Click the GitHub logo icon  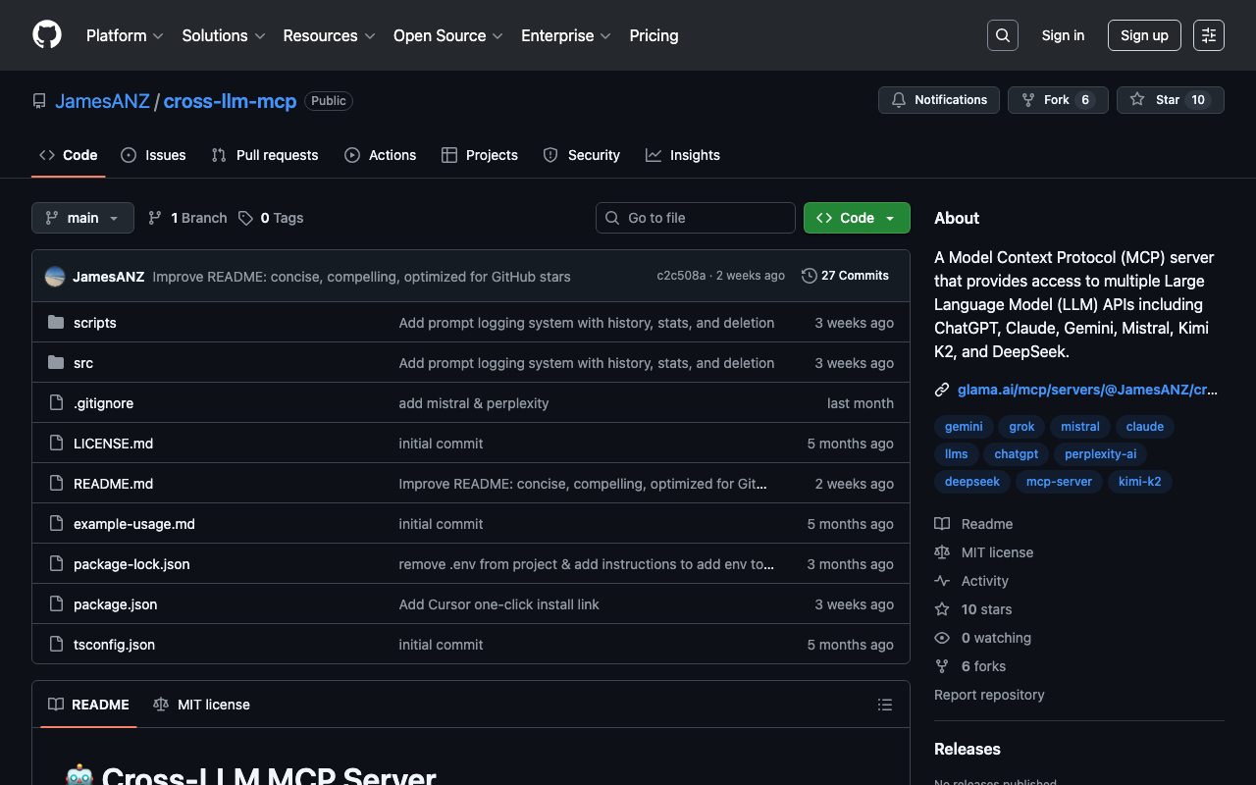tap(47, 35)
